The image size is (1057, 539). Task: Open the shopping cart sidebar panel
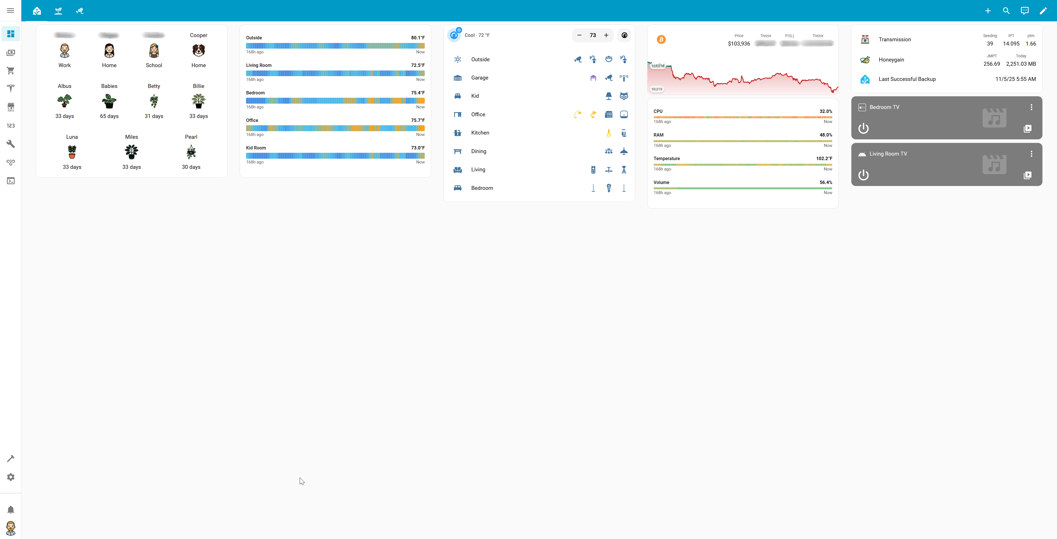[11, 70]
